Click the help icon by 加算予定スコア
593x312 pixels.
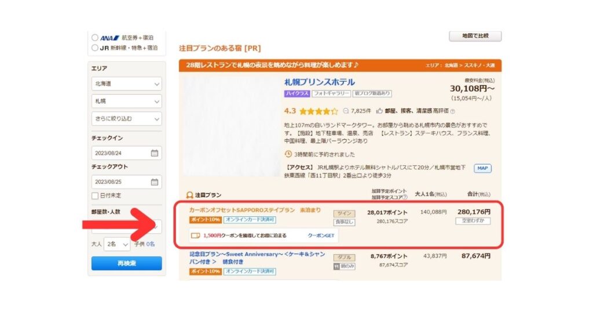pos(405,197)
